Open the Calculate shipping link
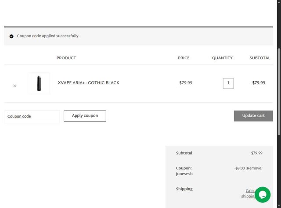Screen dimensions: 281x208 coord(249,194)
